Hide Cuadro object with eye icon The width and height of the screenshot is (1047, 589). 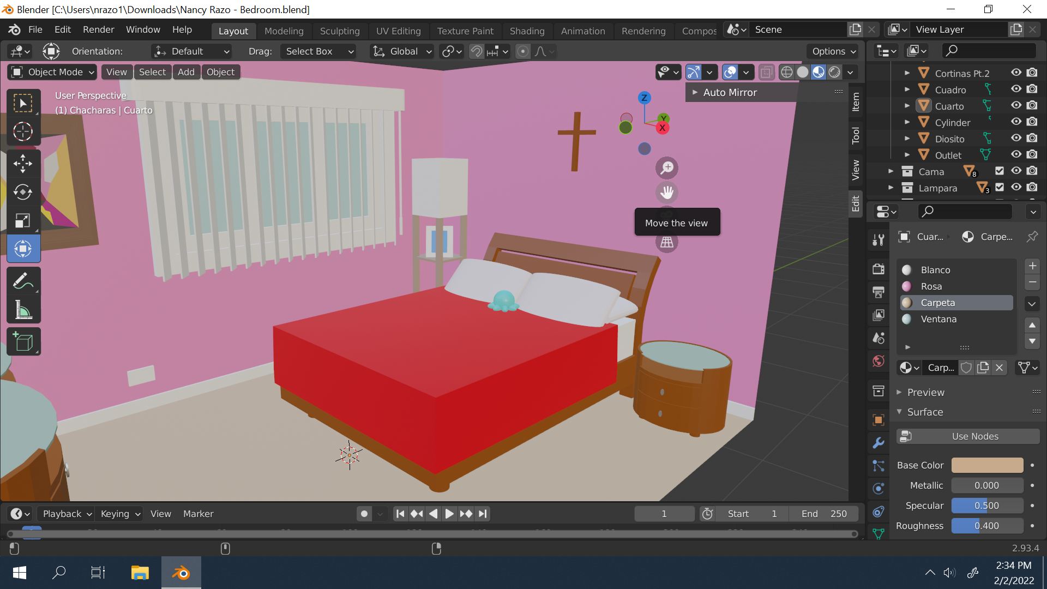click(x=1016, y=89)
